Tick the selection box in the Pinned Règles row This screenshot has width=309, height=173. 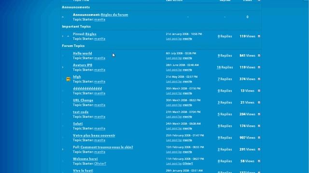tap(259, 37)
